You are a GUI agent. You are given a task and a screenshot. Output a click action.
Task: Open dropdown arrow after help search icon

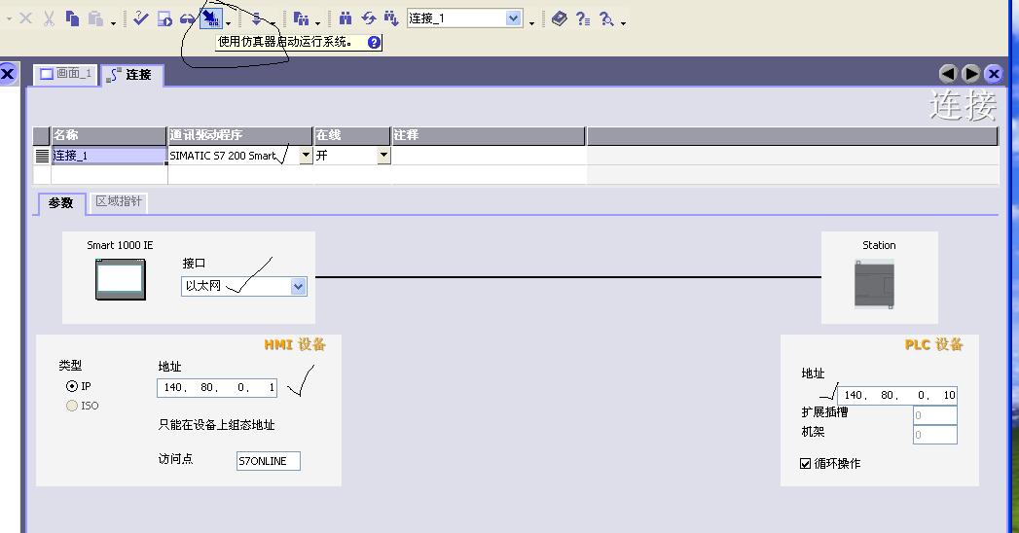(623, 22)
